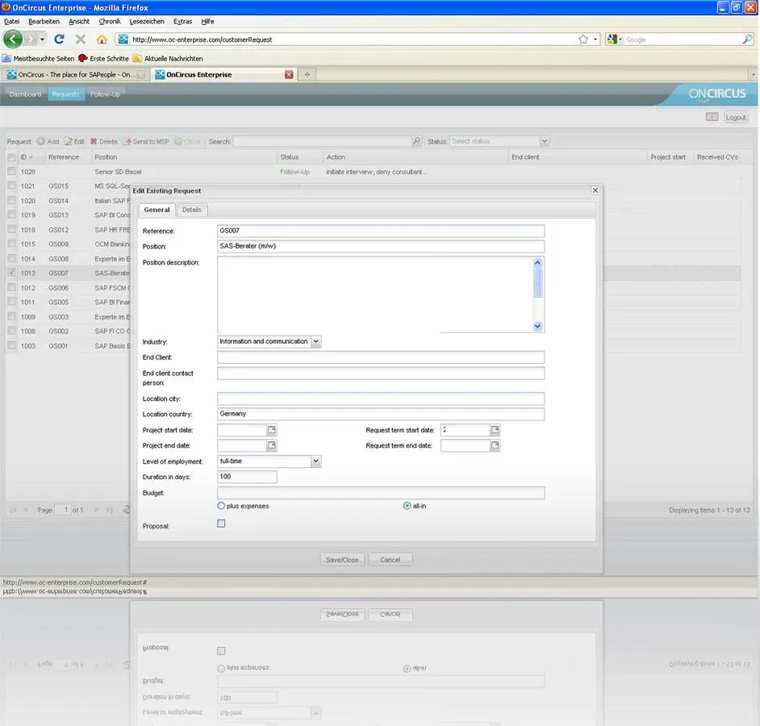Image resolution: width=760 pixels, height=726 pixels.
Task: Select the plus expenses radio button
Action: (220, 505)
